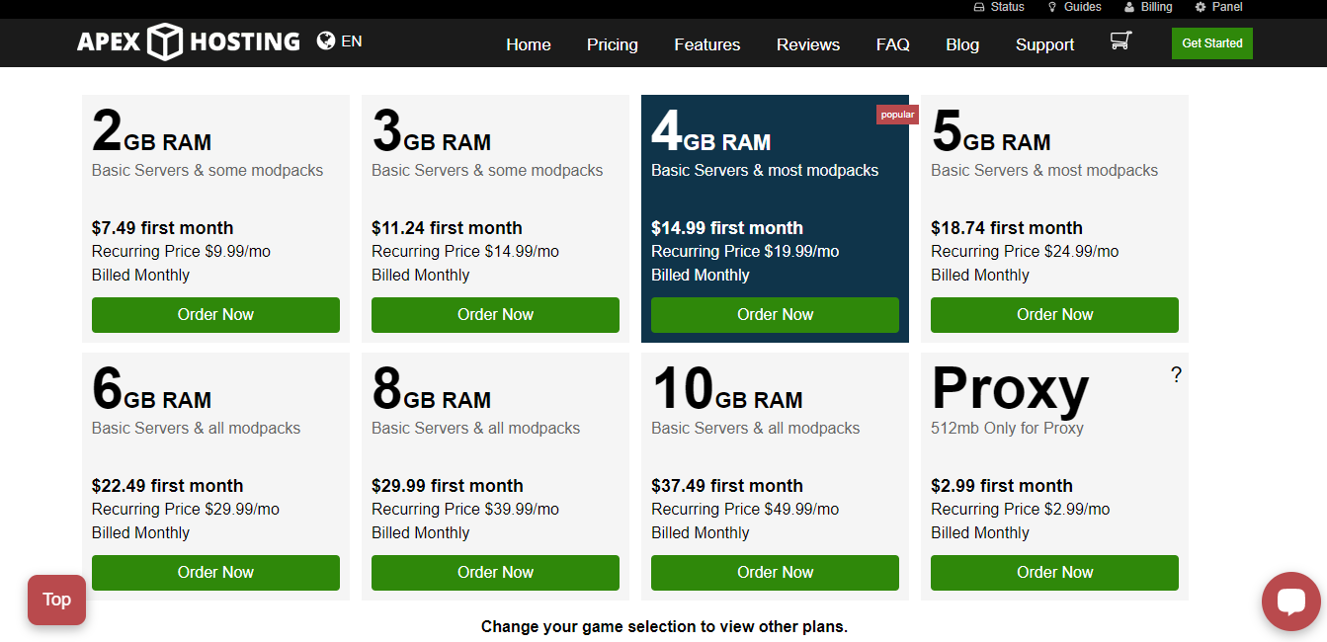Click Recurring Price $49.99/mo text

pyautogui.click(x=745, y=510)
